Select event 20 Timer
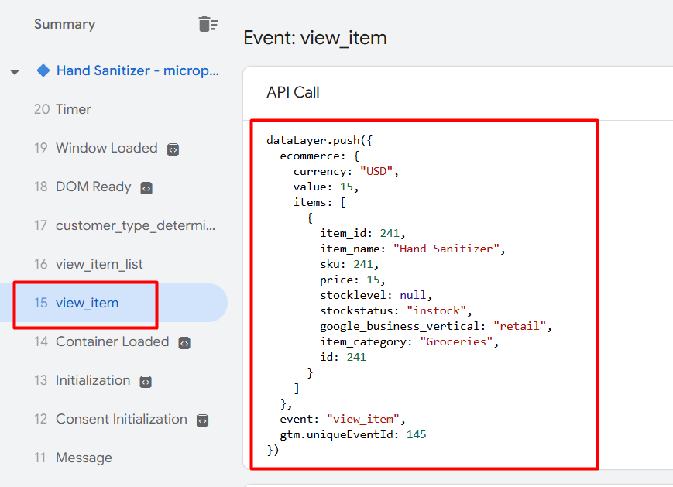Screen dimensions: 673x487 (73, 109)
